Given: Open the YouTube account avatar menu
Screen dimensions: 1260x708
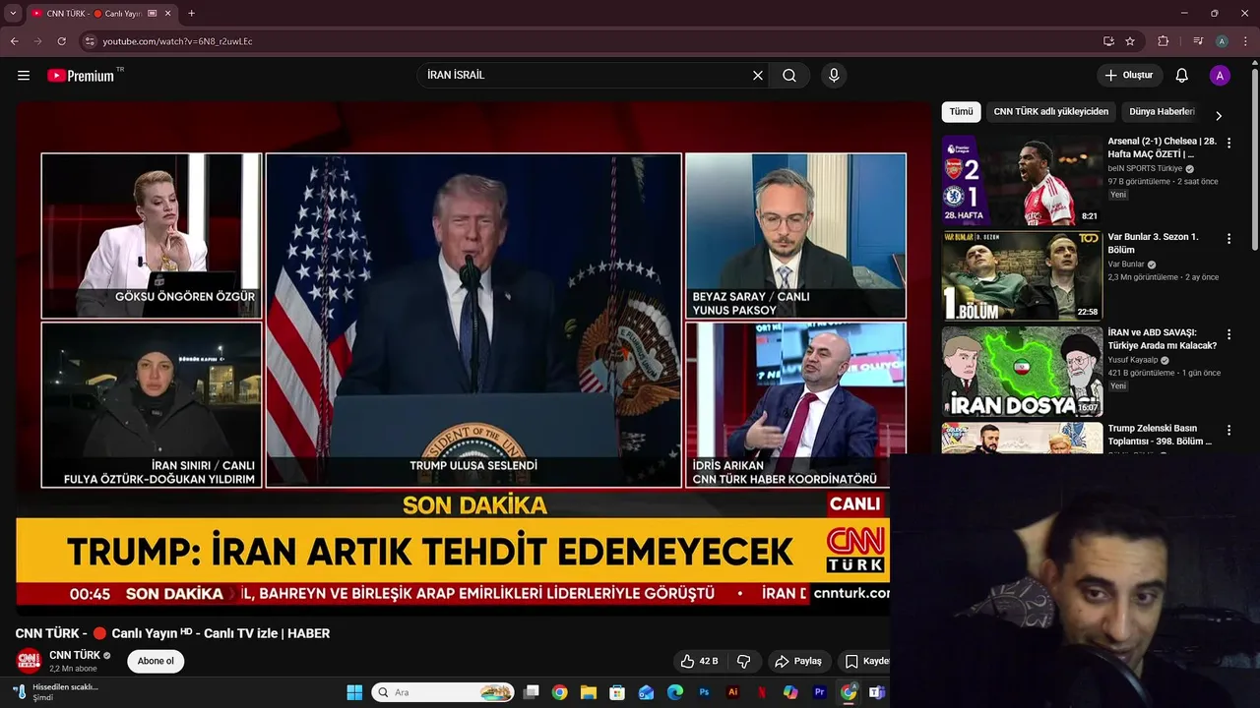Looking at the screenshot, I should coord(1220,76).
